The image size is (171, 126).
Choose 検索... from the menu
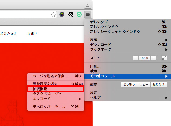[x=128, y=71]
